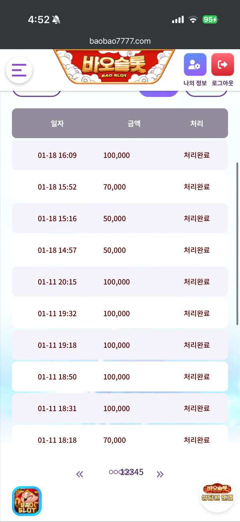Tap the battery indicator showing 95
The width and height of the screenshot is (240, 522).
click(x=210, y=20)
